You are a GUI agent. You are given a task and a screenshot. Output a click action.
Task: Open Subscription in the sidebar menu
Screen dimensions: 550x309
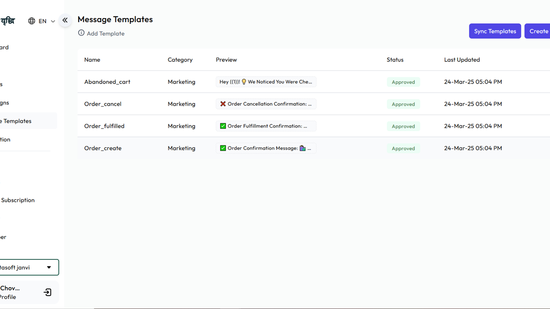coord(18,200)
